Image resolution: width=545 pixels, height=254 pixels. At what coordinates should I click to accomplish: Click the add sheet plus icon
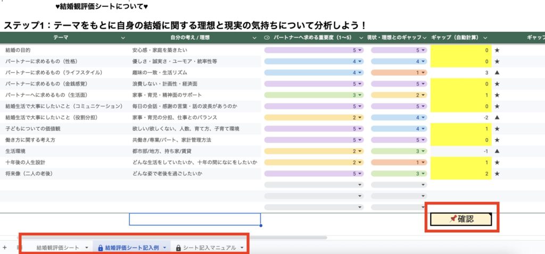point(5,248)
